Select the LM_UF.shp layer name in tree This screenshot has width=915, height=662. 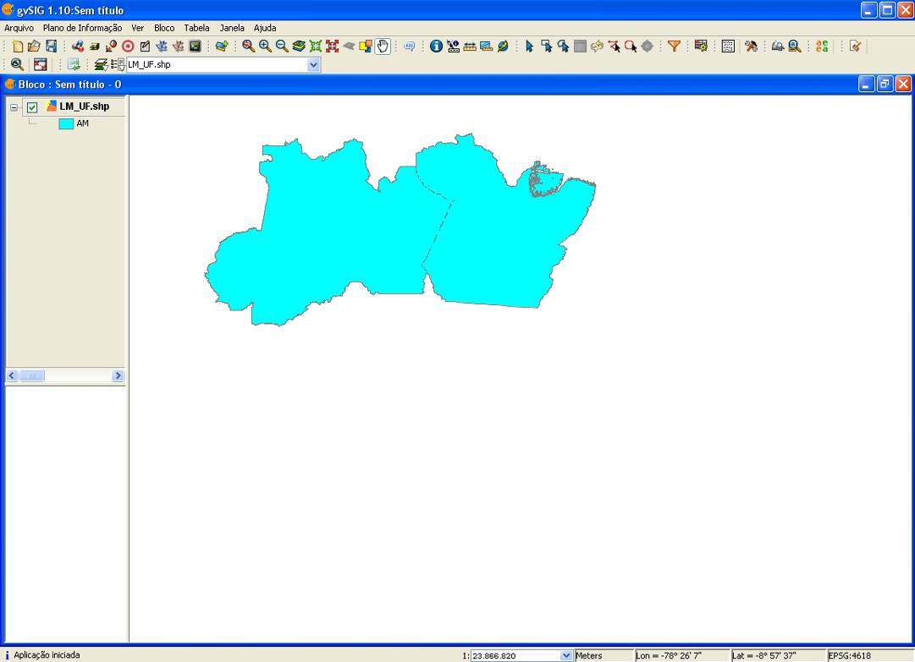click(84, 107)
